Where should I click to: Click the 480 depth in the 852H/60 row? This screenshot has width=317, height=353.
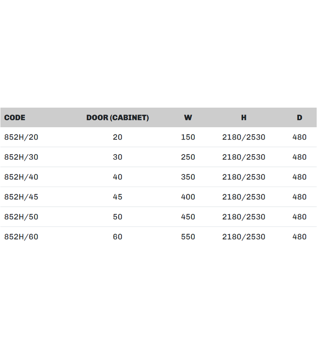[299, 237]
